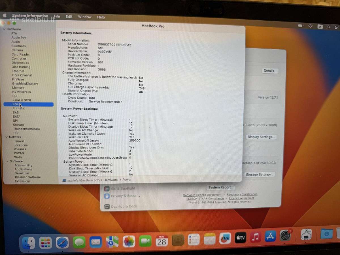
Task: Select ATA in Hardware list
Action: 14,33
